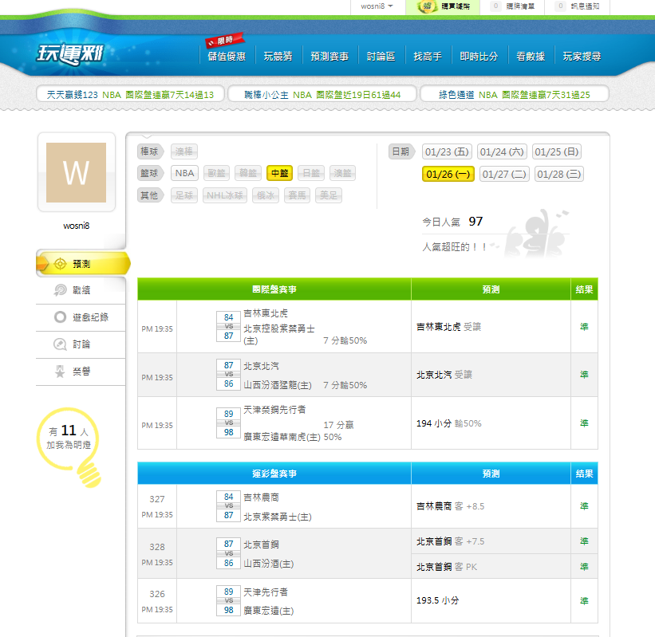This screenshot has width=655, height=637.
Task: Open the 天天贏錢123 NBA streak link
Action: (x=129, y=95)
